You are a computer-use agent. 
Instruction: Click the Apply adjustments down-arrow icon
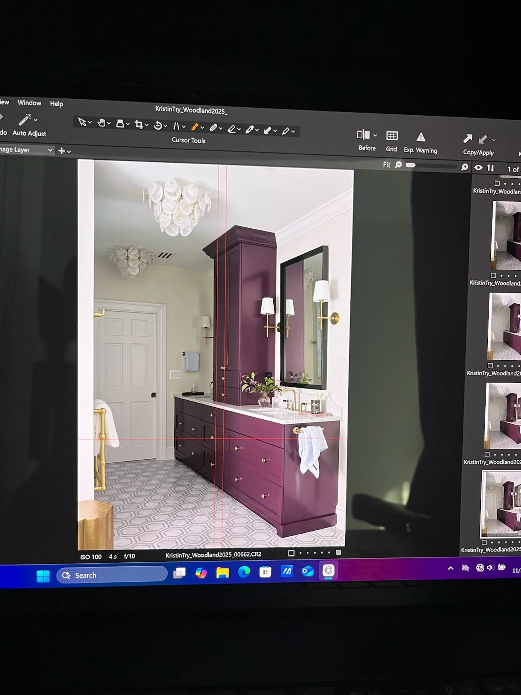tap(483, 140)
